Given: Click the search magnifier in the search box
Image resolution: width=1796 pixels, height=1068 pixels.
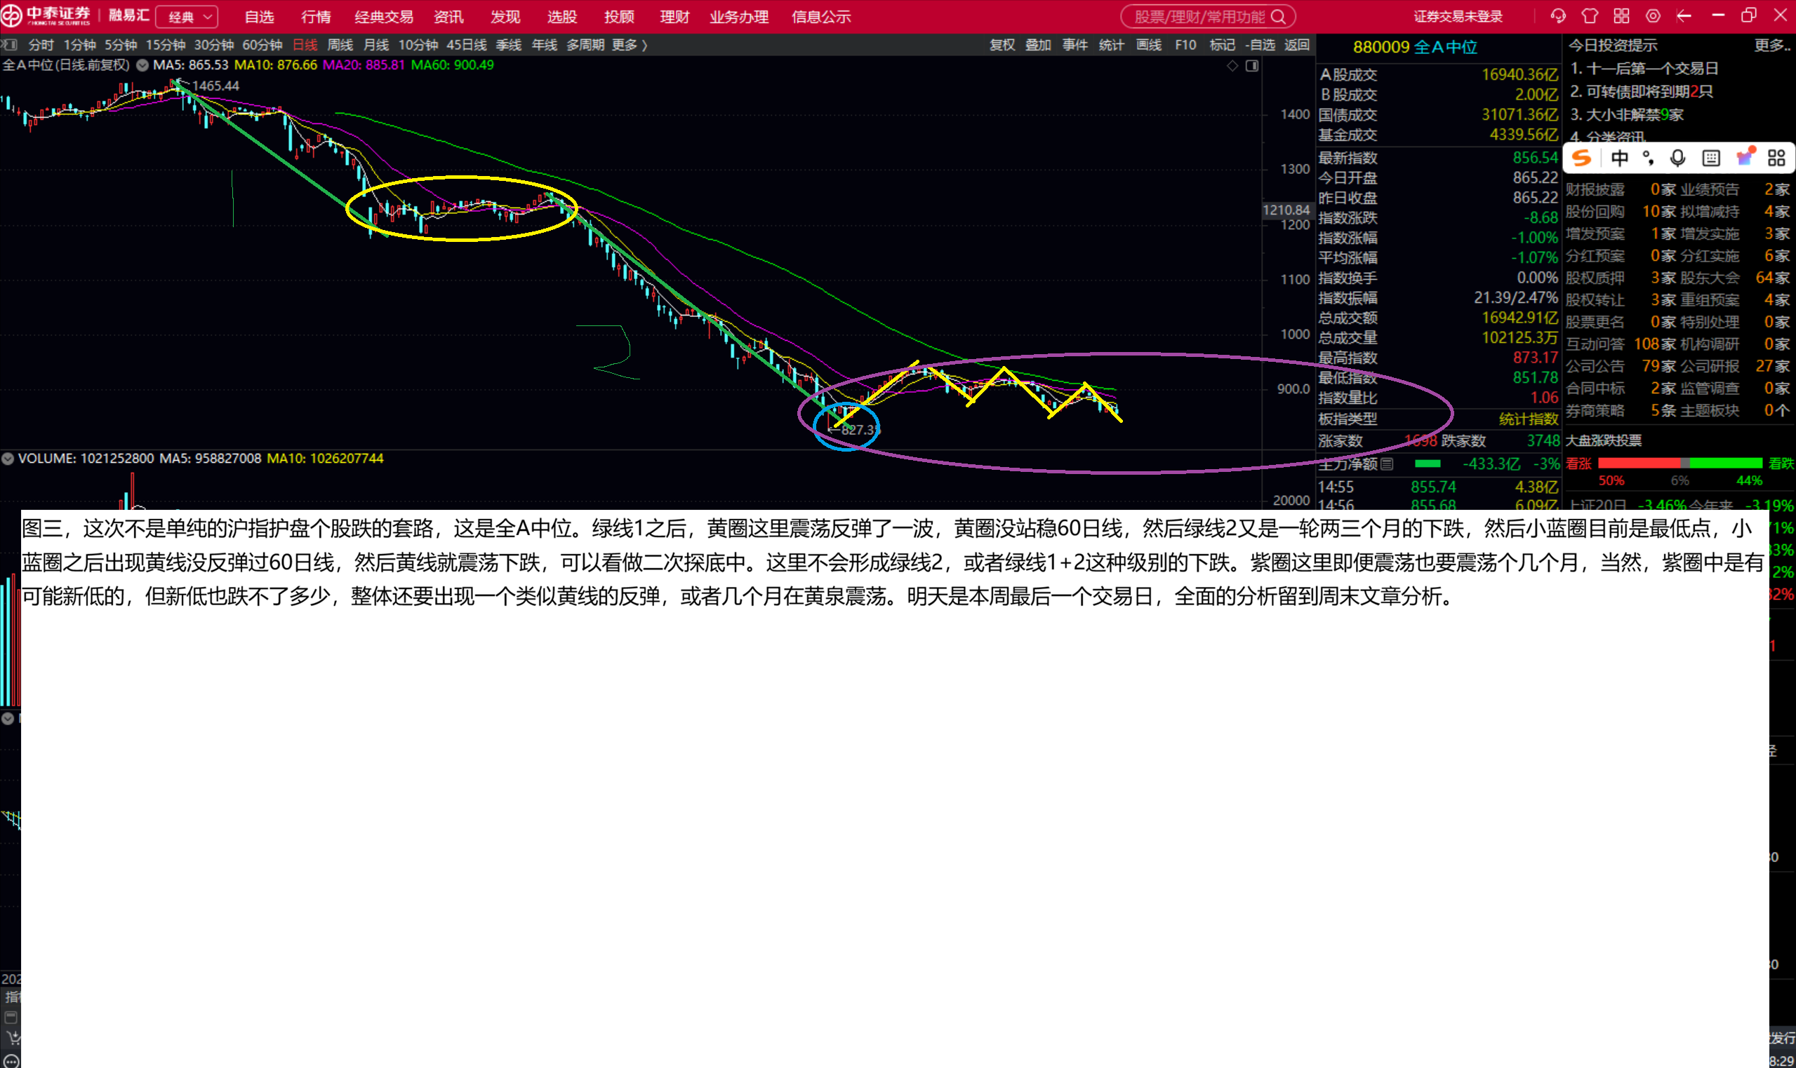Looking at the screenshot, I should point(1278,17).
